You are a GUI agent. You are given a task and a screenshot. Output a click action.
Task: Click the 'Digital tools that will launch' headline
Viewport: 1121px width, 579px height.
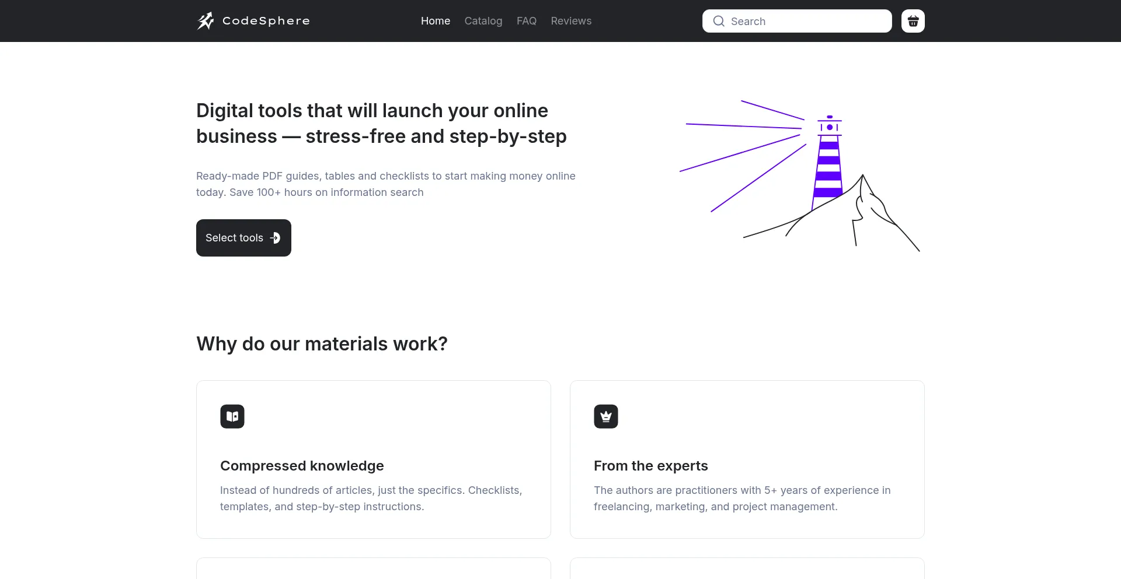tap(381, 124)
